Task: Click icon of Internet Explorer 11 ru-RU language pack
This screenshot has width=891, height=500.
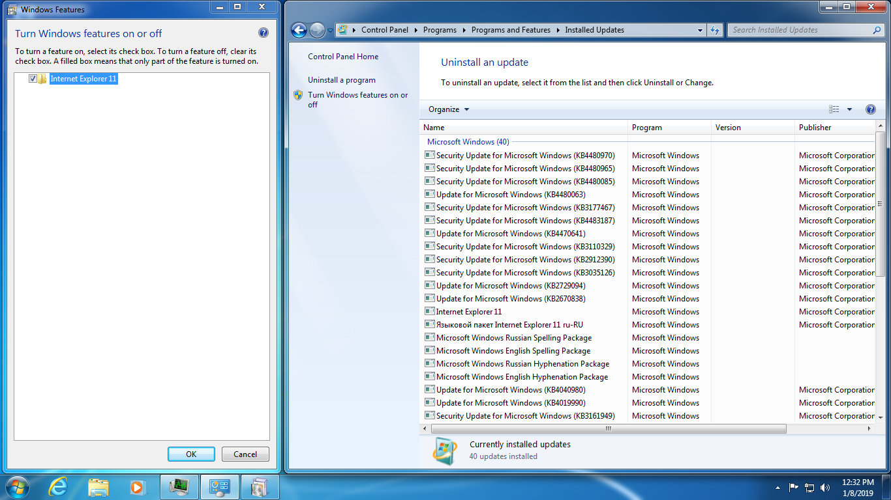Action: tap(430, 324)
